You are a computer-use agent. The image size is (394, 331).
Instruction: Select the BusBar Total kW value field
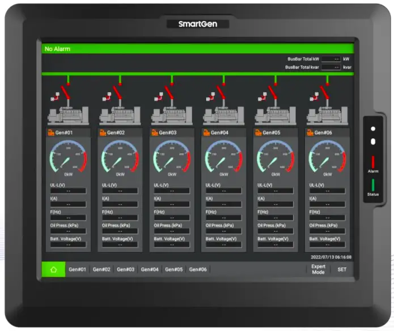click(x=331, y=59)
